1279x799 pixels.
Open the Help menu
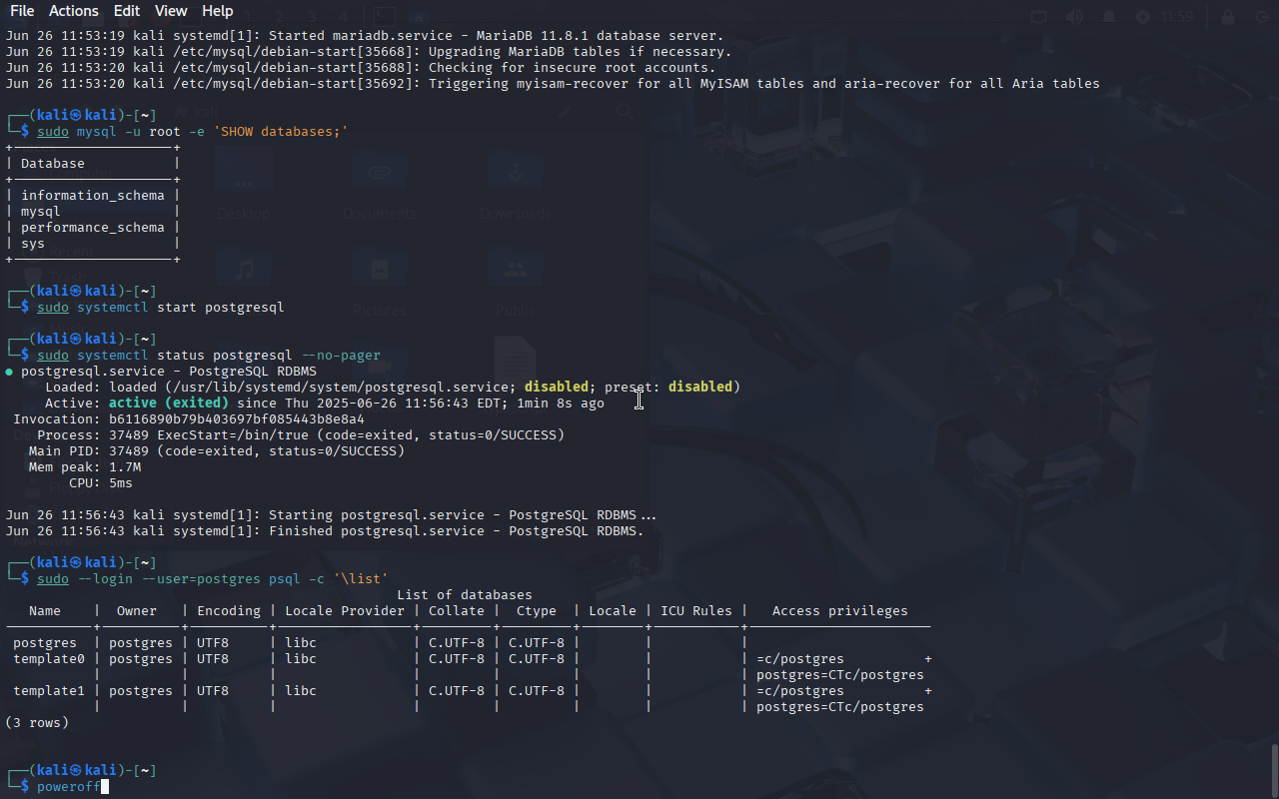coord(217,11)
